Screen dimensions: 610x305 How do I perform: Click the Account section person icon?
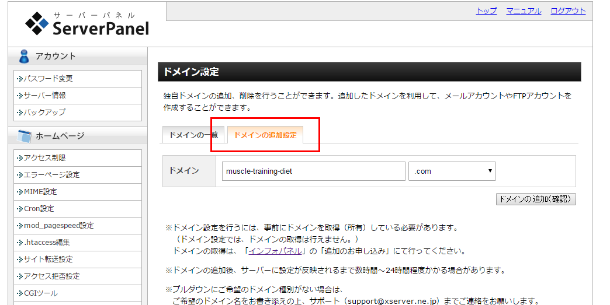23,56
